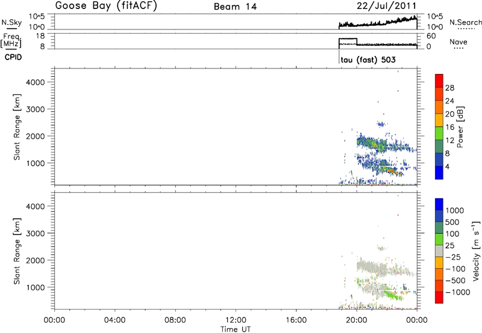The height and width of the screenshot is (333, 482).
Task: Click the 16 tick on power colorbar
Action: point(449,127)
